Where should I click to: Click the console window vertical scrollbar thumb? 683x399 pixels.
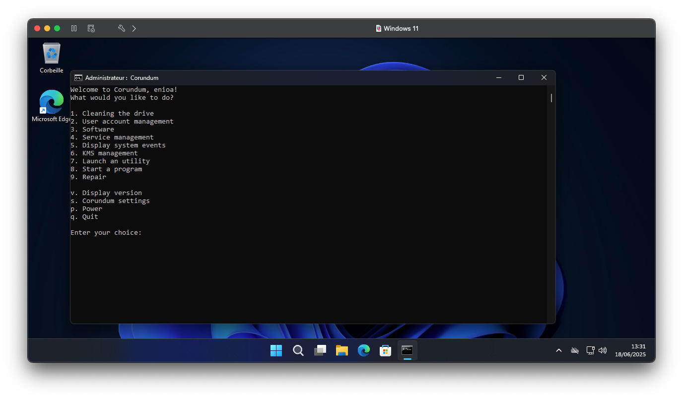tap(551, 98)
